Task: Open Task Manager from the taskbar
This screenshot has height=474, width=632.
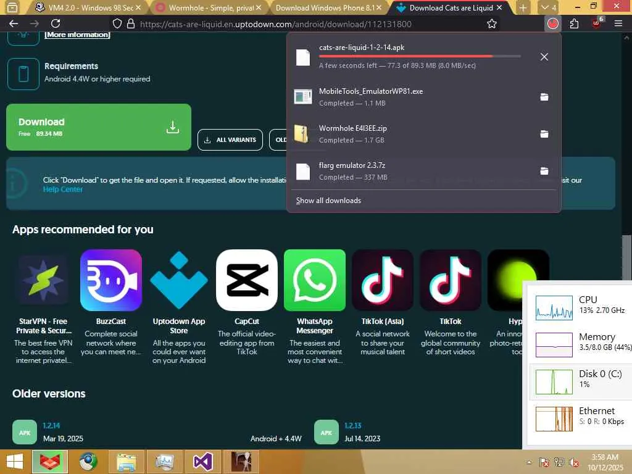Action: tap(164, 462)
